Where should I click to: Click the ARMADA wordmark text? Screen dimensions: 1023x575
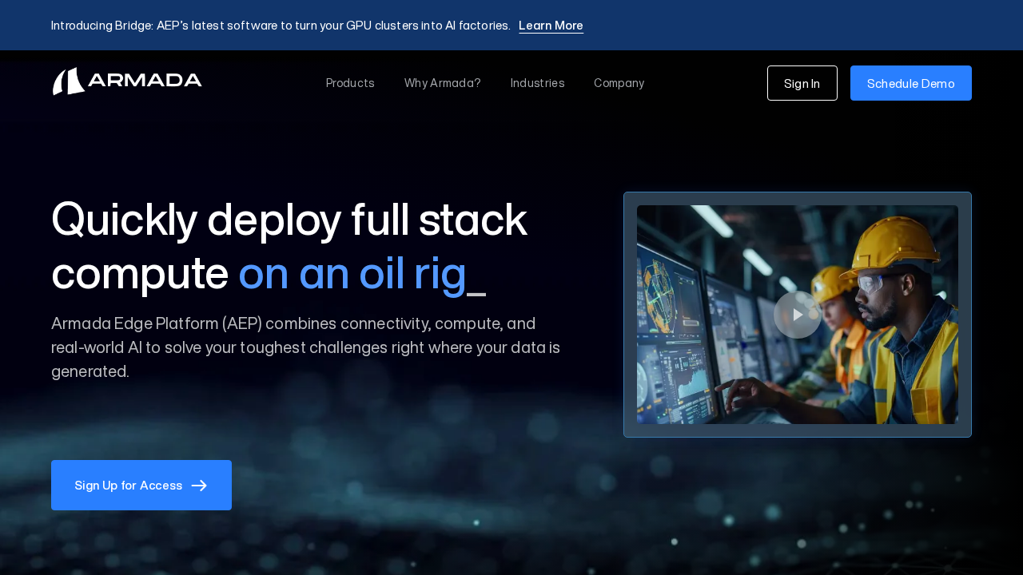click(x=145, y=80)
